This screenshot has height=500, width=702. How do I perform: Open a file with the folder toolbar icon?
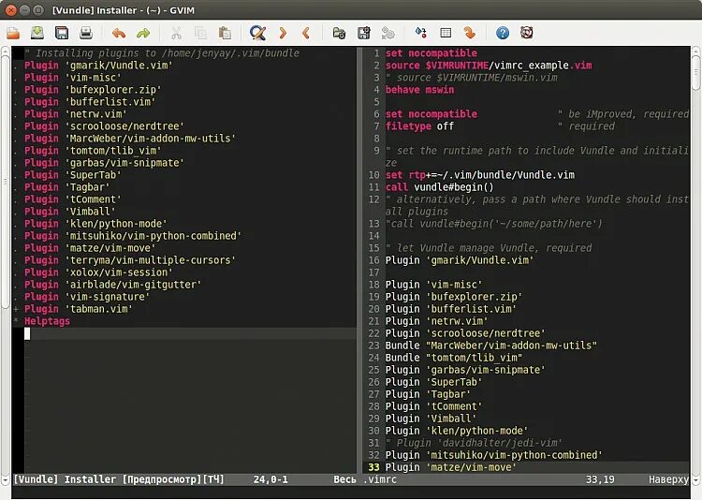(x=13, y=33)
